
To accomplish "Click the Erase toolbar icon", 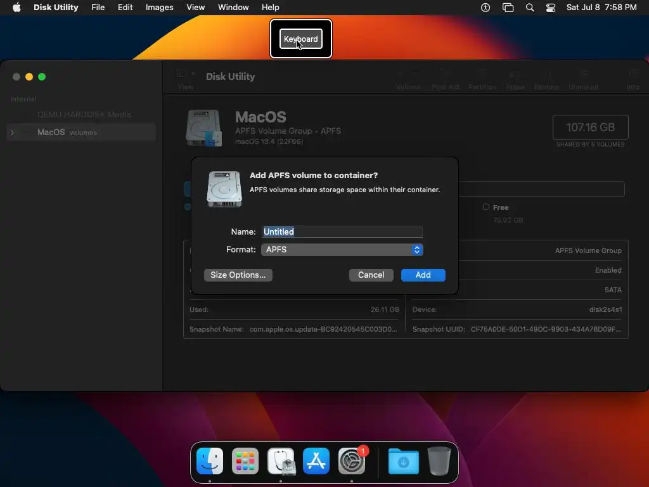I will click(x=514, y=74).
